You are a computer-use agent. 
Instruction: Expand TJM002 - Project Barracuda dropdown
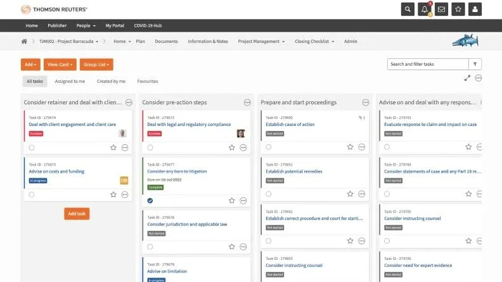click(x=68, y=41)
